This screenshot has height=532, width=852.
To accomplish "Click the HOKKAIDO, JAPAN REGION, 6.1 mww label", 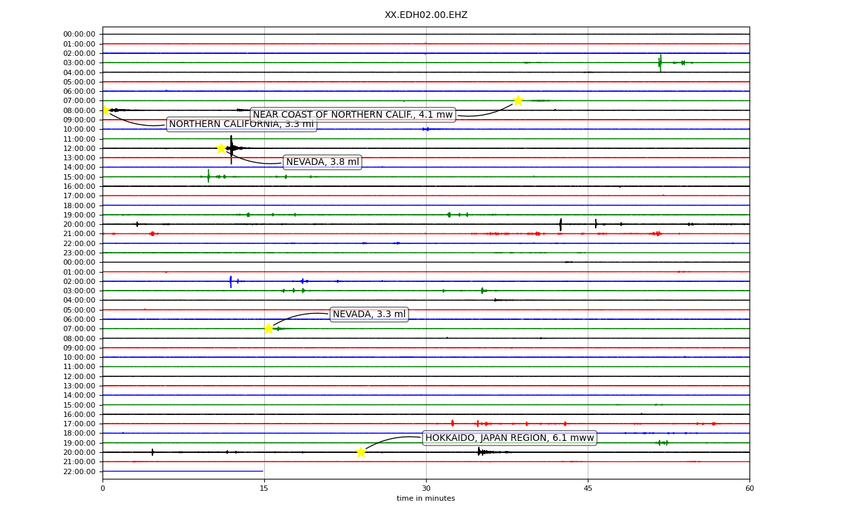I will click(x=509, y=438).
